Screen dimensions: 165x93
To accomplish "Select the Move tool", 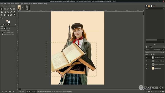I will (x=2, y=9).
